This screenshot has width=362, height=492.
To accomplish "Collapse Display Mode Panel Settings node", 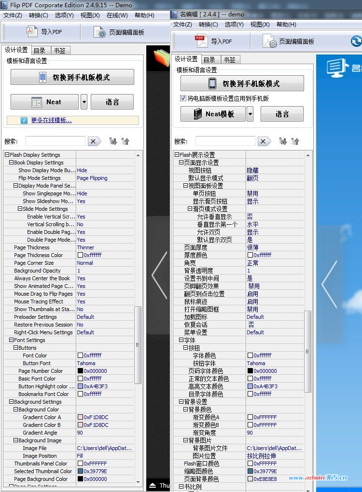I will pos(15,185).
